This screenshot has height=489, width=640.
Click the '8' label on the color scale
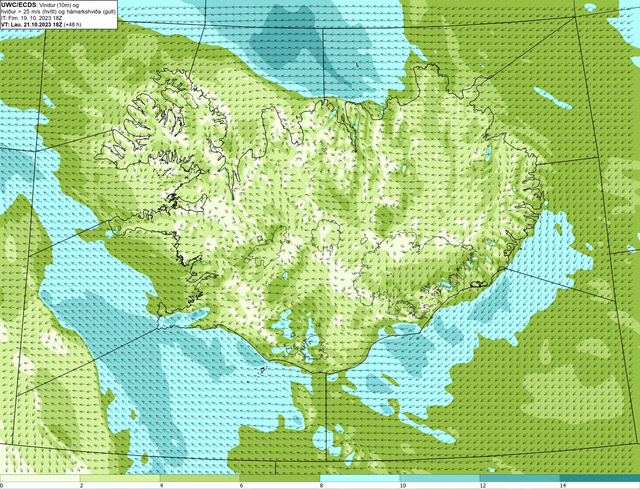(321, 485)
